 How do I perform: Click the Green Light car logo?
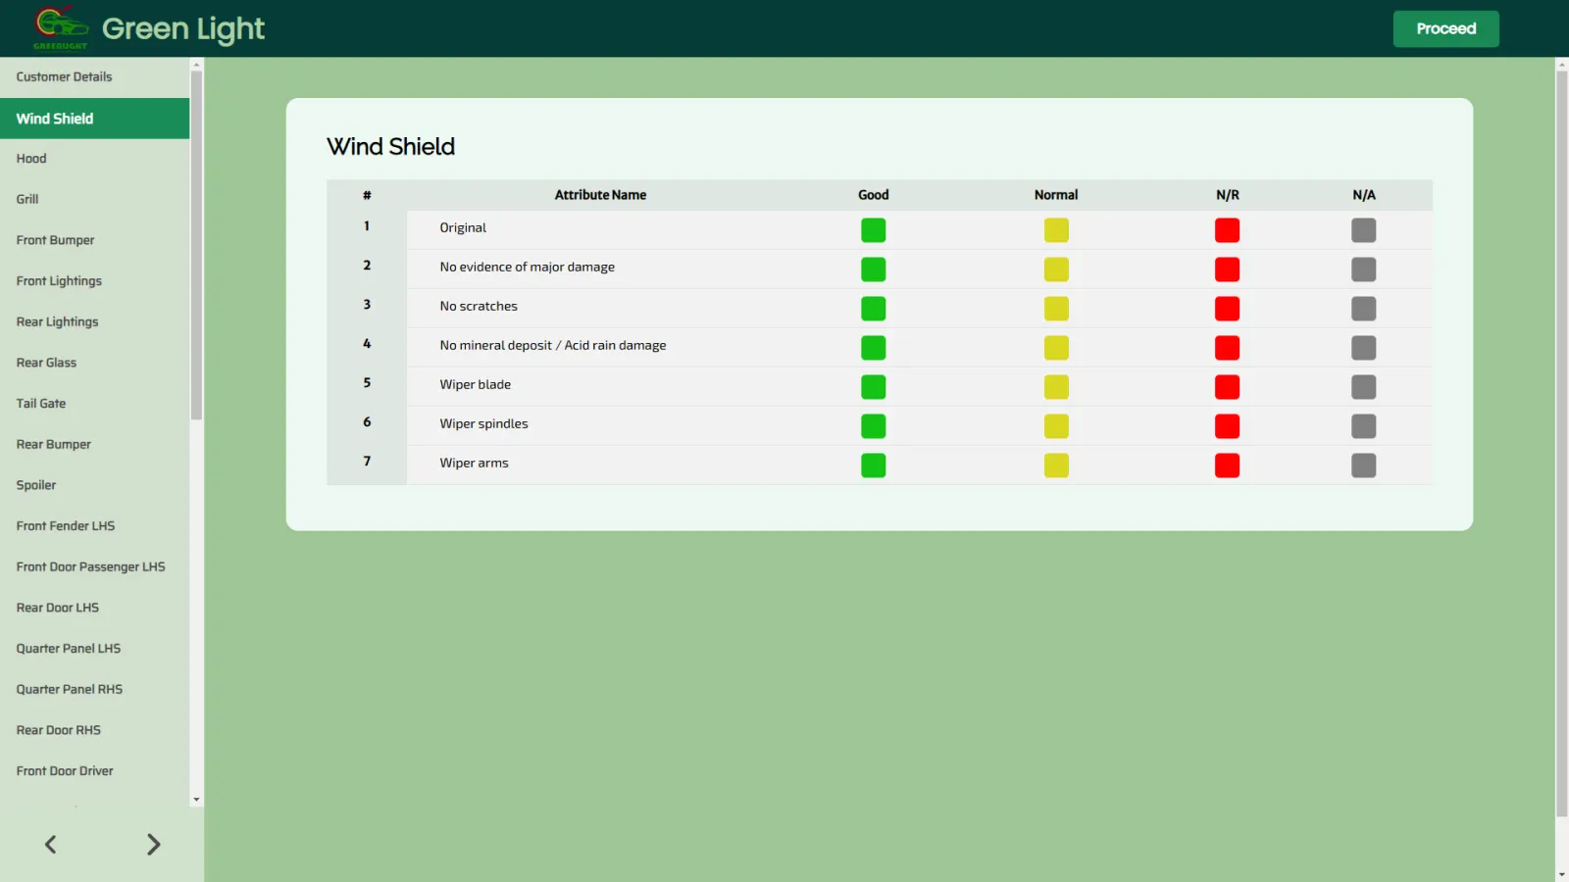[61, 27]
